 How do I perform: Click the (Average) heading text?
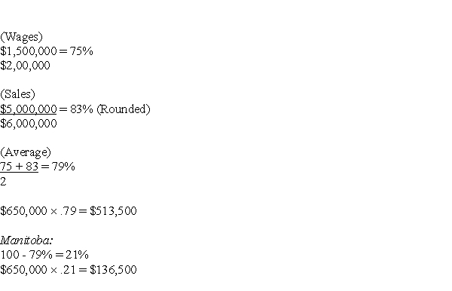[26, 152]
